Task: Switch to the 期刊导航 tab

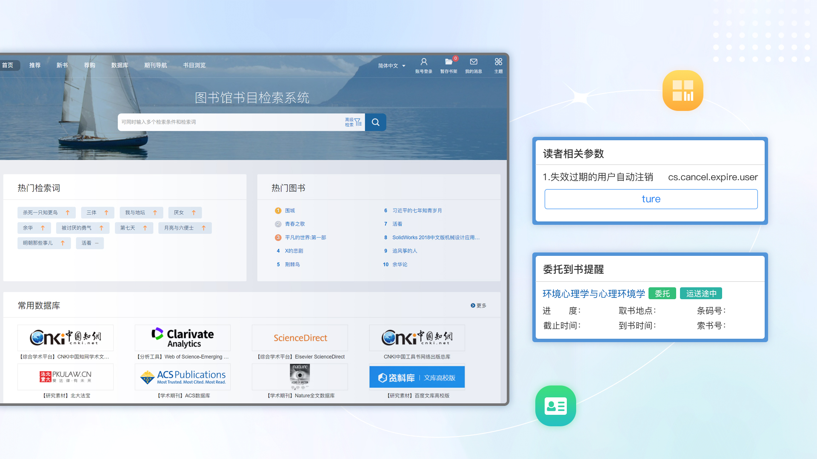Action: point(155,65)
